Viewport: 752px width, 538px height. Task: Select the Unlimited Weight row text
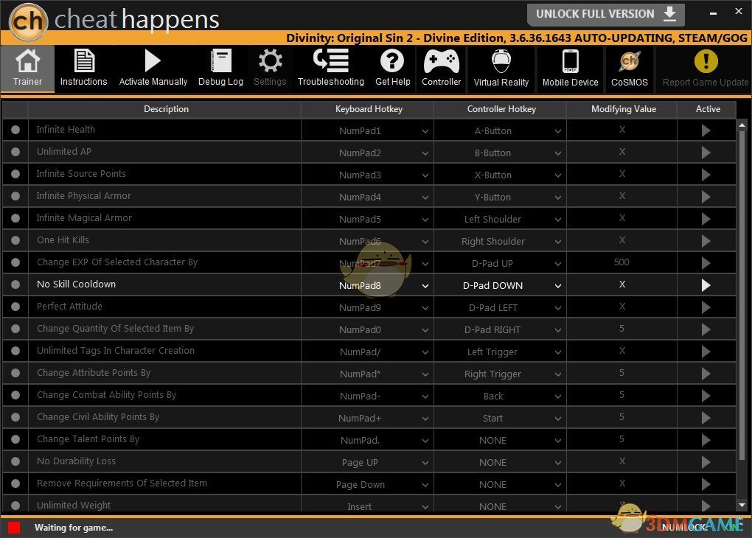coord(74,505)
